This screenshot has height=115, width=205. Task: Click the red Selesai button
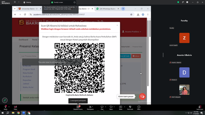136,56
